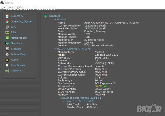
Task: Click the Audio speaker icon
Action: 7,60
